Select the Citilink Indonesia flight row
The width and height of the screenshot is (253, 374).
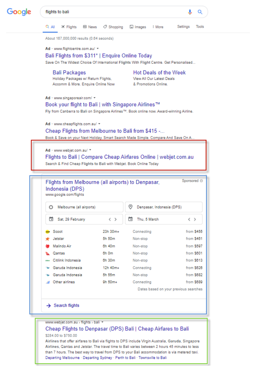coord(124,260)
